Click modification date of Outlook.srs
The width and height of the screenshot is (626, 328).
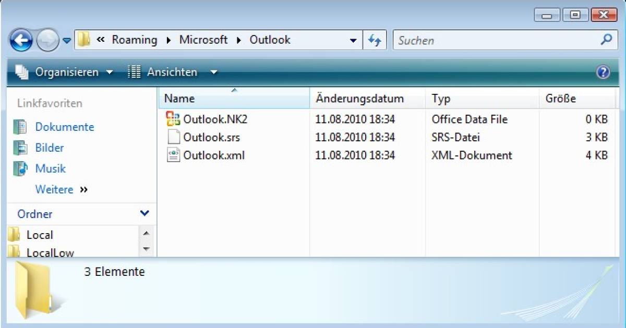(x=355, y=137)
